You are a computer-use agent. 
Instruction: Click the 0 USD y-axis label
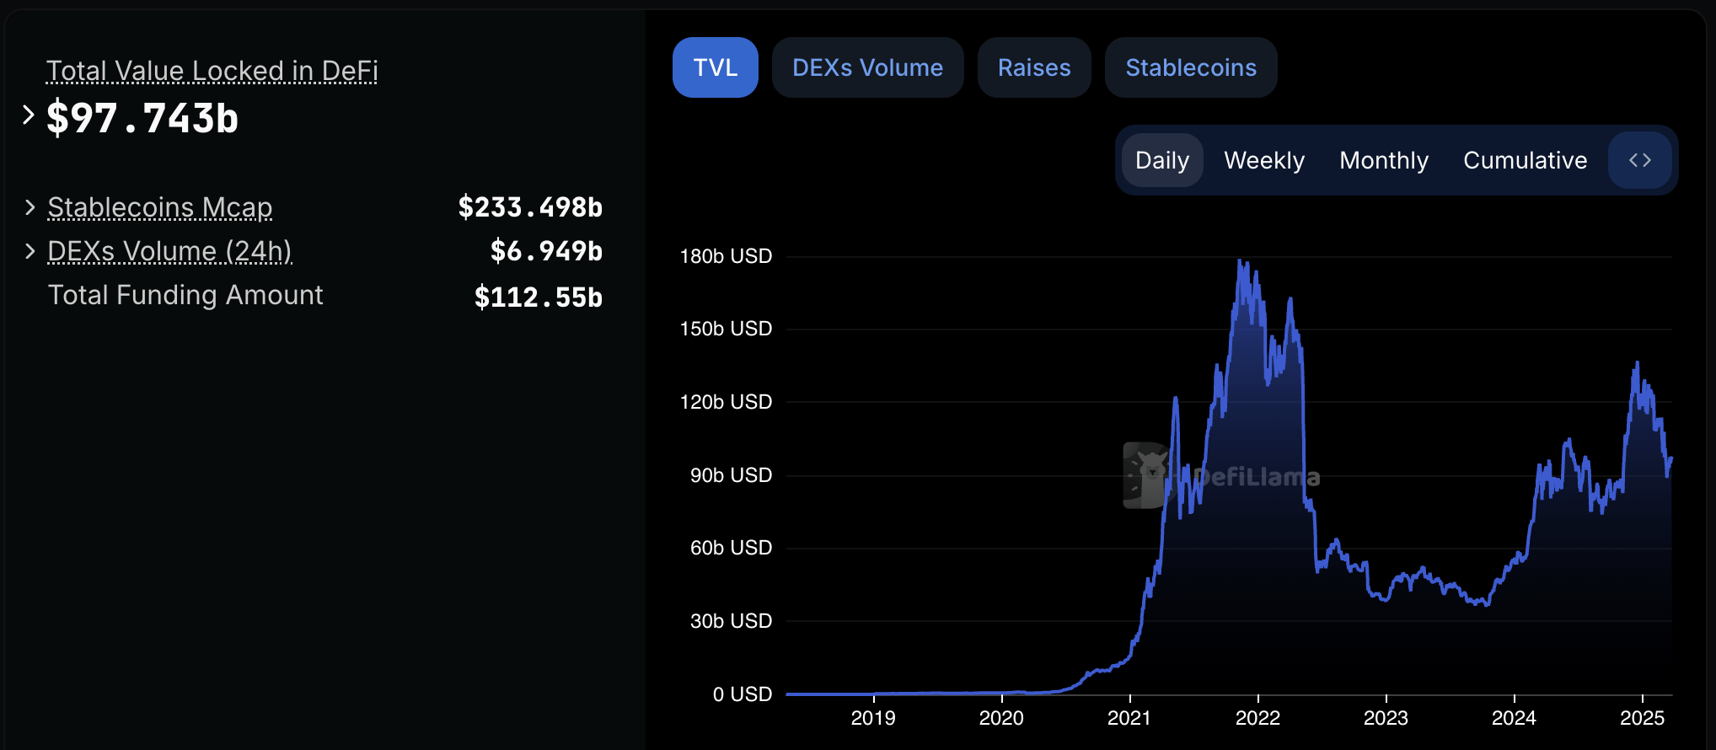(x=743, y=694)
